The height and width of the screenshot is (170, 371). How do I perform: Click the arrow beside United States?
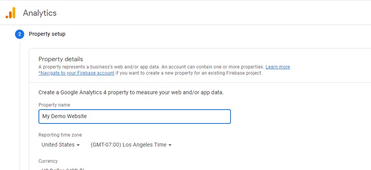click(x=78, y=145)
